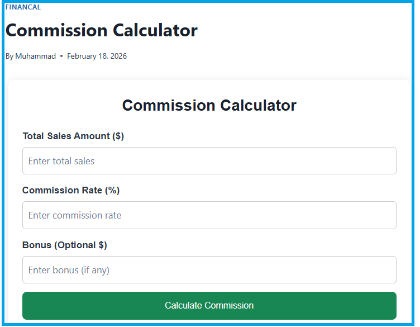Screen dimensions: 420x327
Task: Click the Bonus (Optional $) label
Action: (x=65, y=245)
